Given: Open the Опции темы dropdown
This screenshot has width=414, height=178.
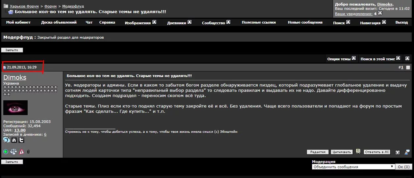Looking at the screenshot, I should tap(342, 59).
